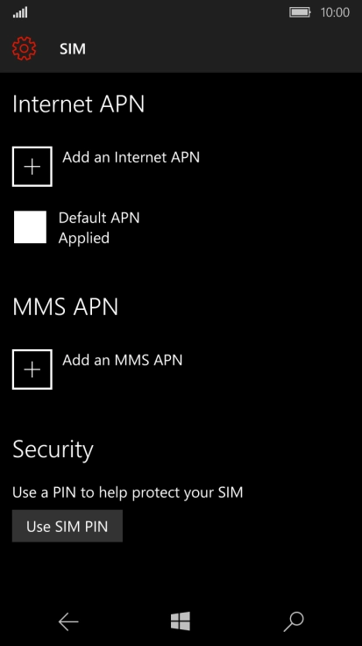Open Start with the Windows logo
362x646 pixels.
click(x=181, y=621)
